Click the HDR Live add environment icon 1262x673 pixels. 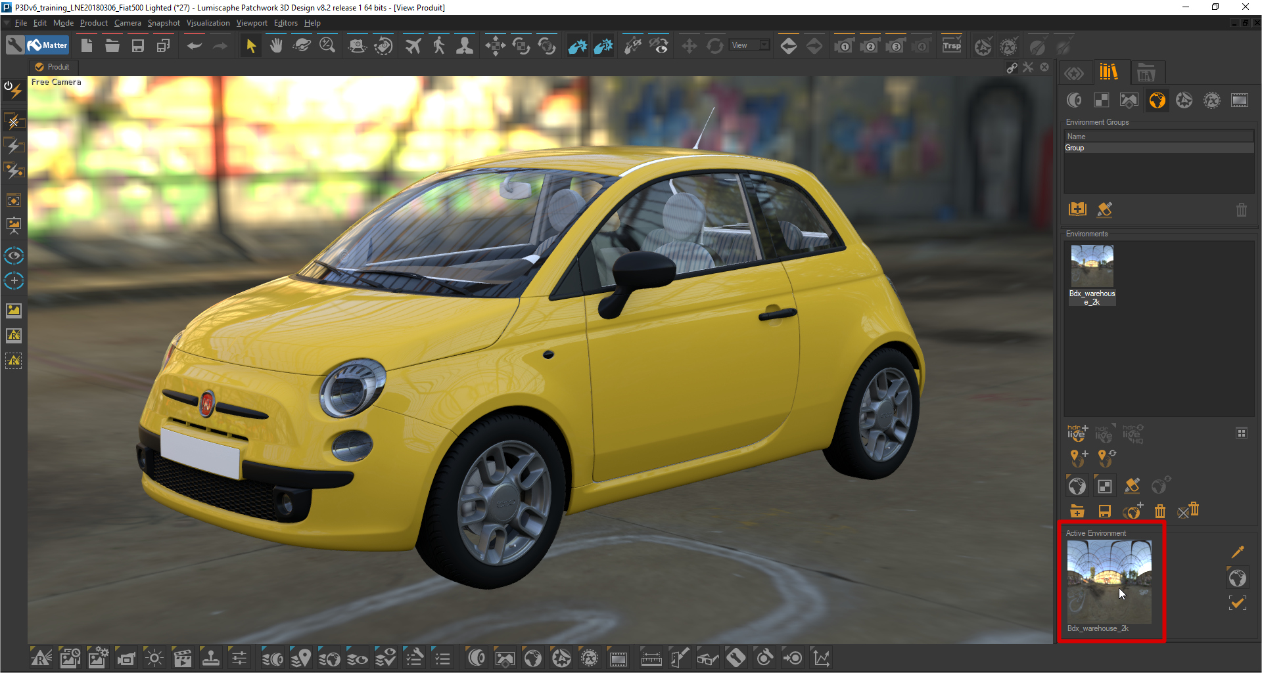pos(1077,433)
